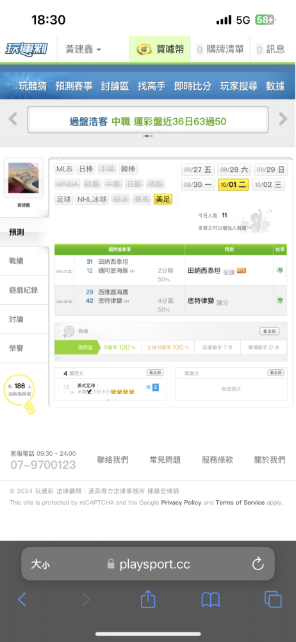296x642 pixels.
Task: Tap the Playsport logo
Action: click(x=26, y=49)
